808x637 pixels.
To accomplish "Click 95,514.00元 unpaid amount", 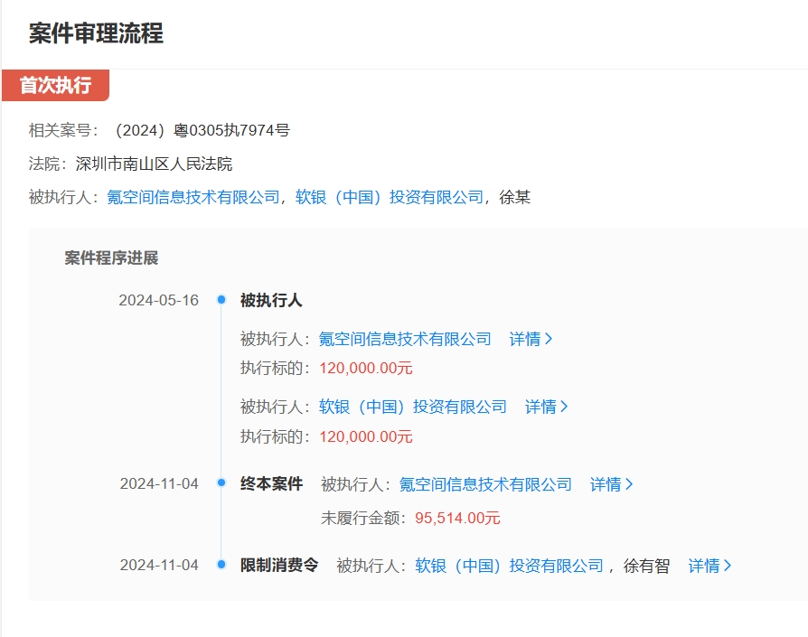I will pos(457,518).
